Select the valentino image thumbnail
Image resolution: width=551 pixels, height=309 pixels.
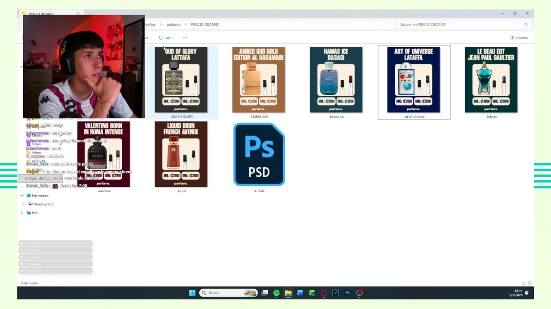click(x=104, y=154)
